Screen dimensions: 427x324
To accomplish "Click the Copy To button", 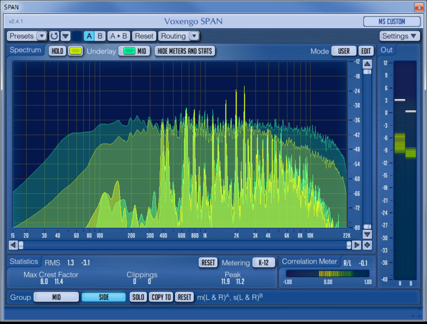I will (161, 297).
